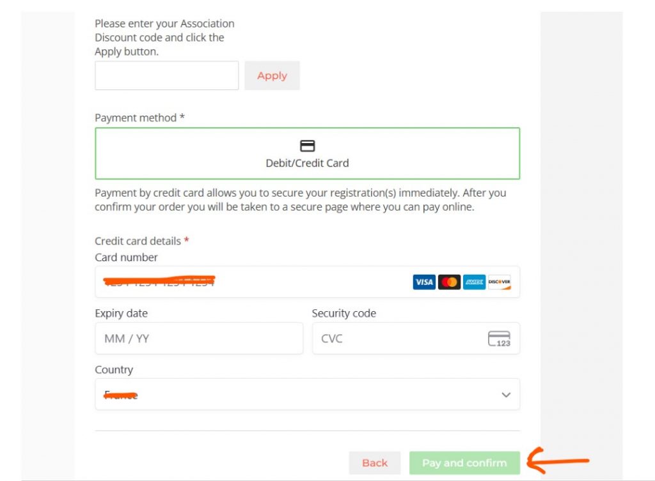Expand the Country dropdown chevron
The width and height of the screenshot is (655, 481).
point(506,395)
